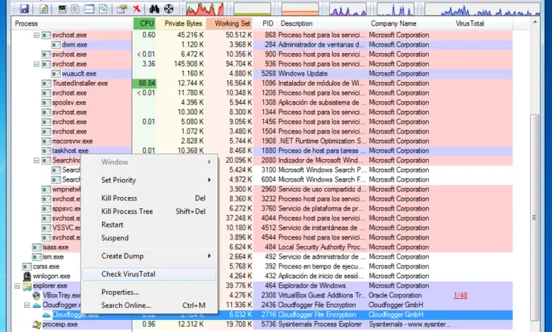Click the dwm.exe process icon
552x332 pixels.
(x=56, y=45)
